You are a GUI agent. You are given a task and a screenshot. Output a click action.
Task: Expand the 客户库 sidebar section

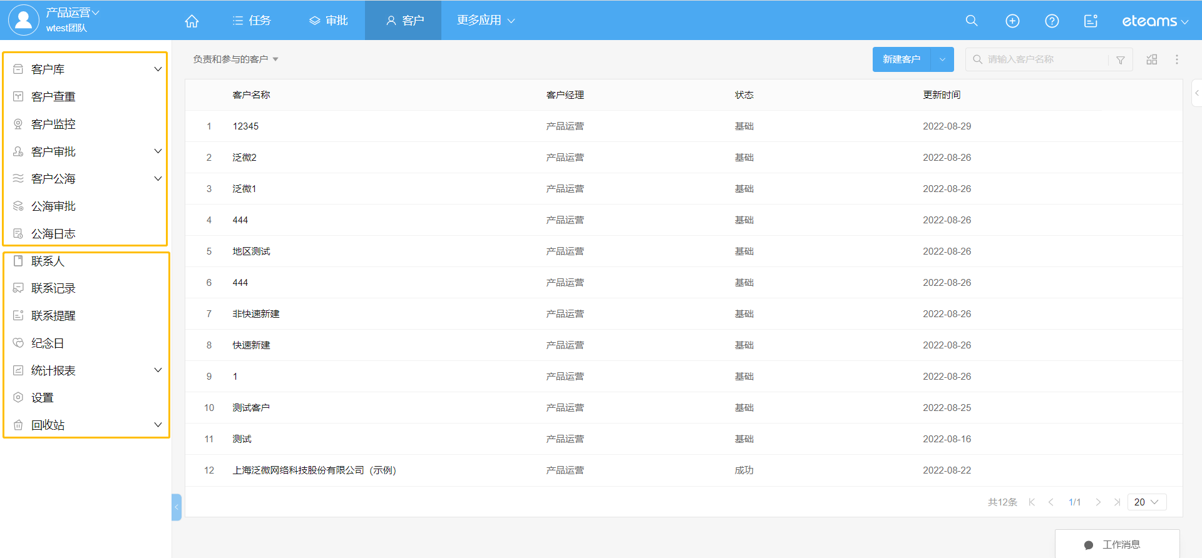pos(158,69)
